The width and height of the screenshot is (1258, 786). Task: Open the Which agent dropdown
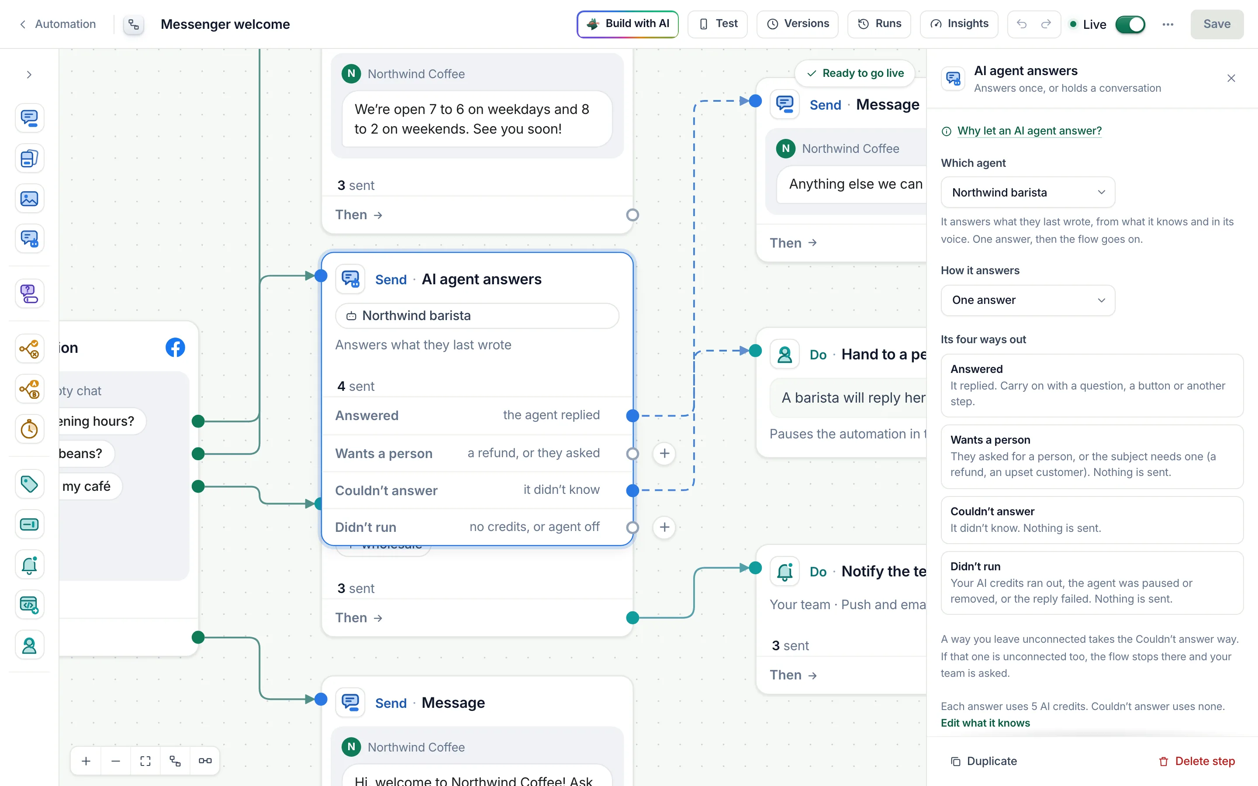pyautogui.click(x=1028, y=192)
